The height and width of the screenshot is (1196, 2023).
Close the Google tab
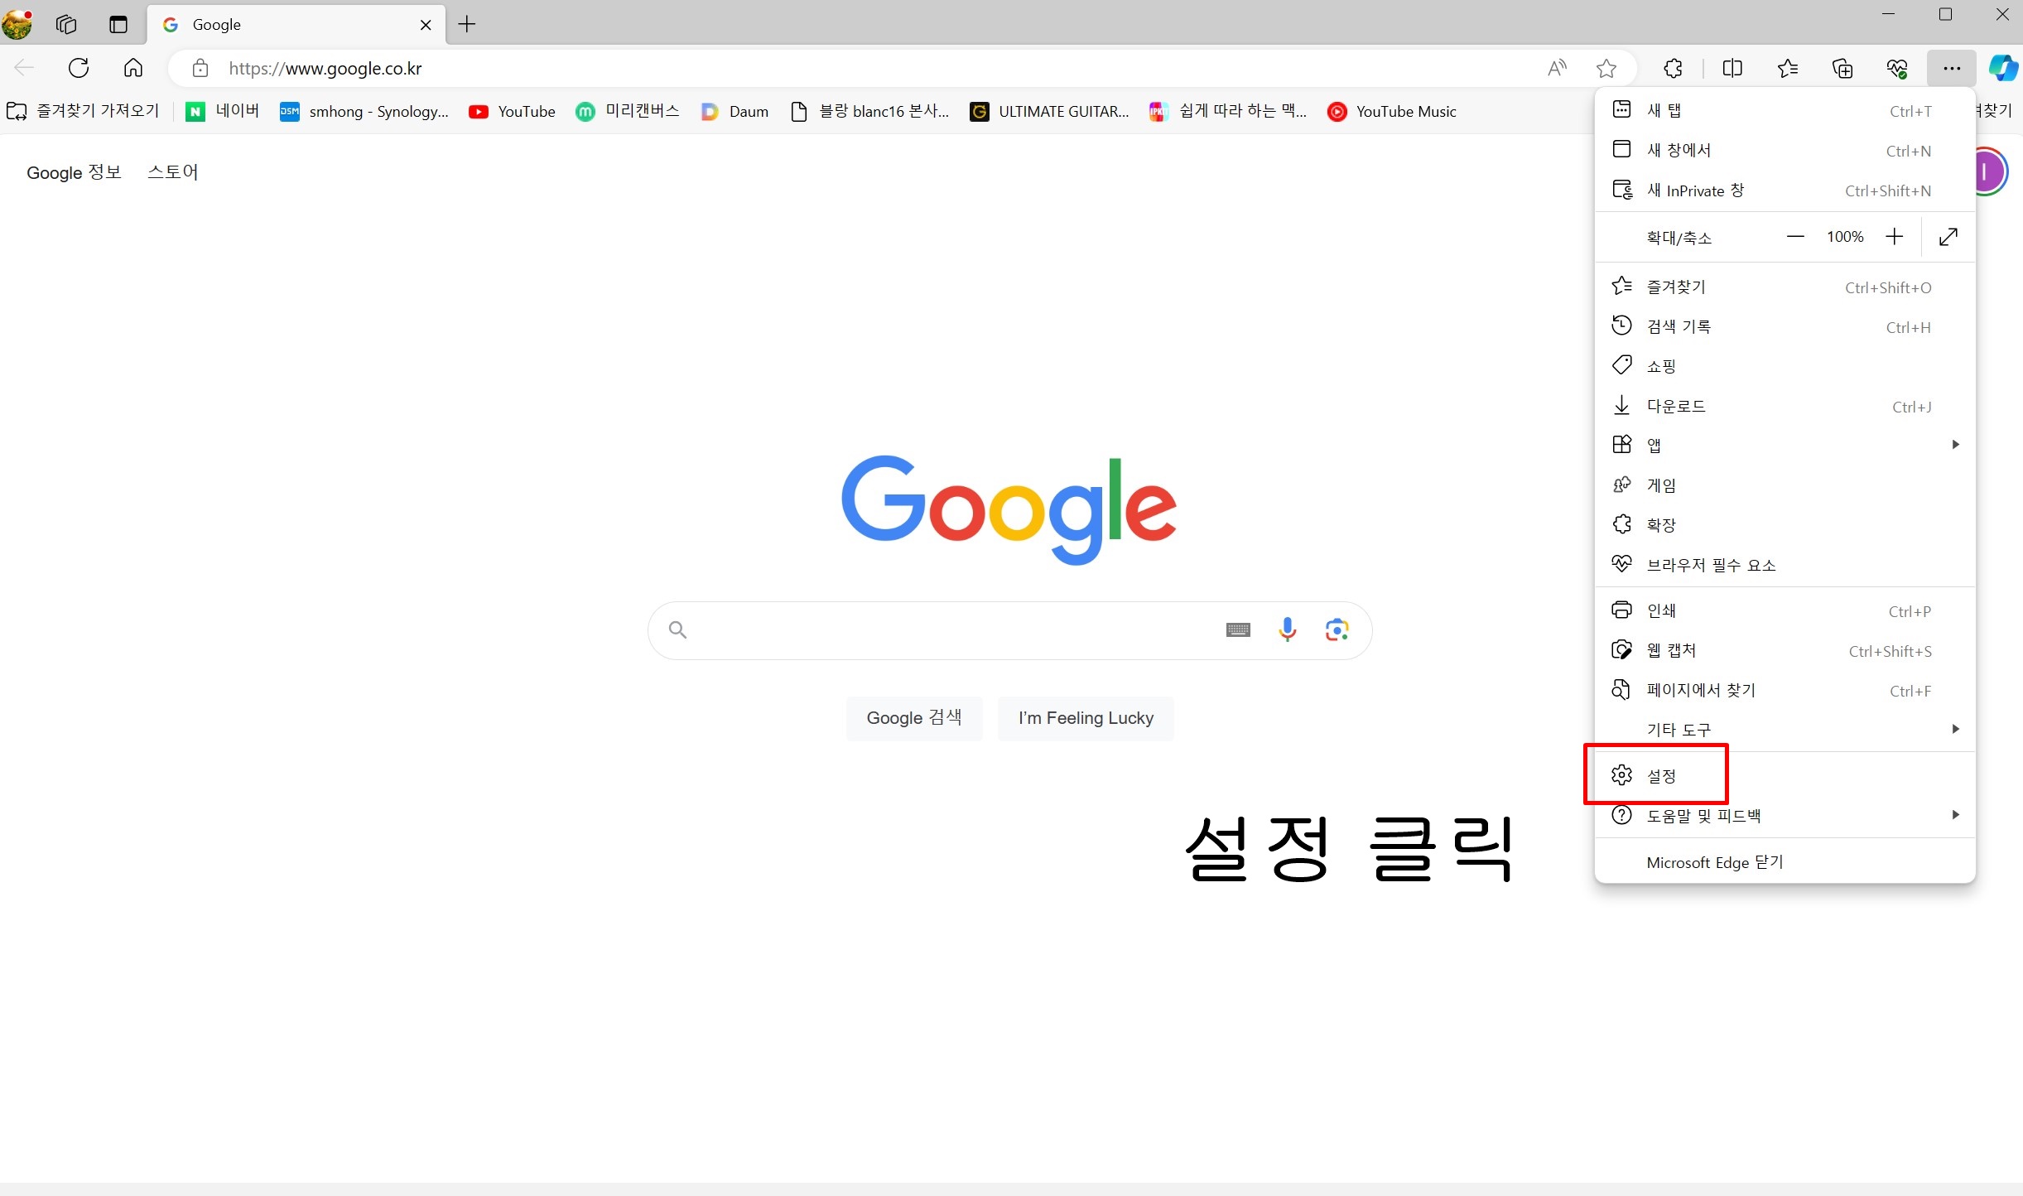426,25
